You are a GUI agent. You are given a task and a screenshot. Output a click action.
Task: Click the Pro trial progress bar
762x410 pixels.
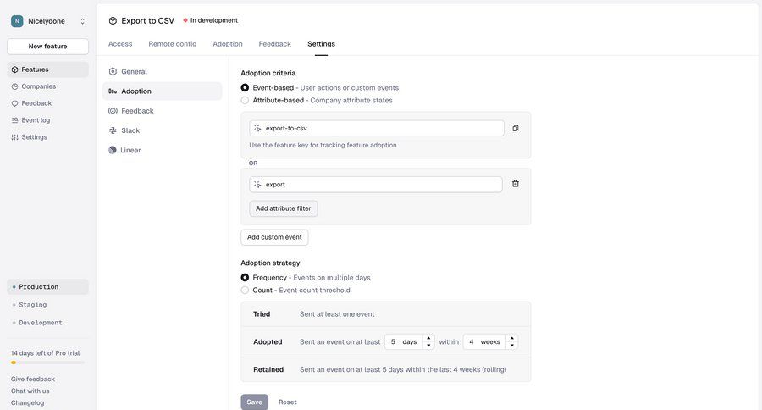tap(47, 363)
